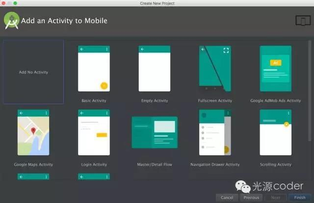The height and width of the screenshot is (203, 314).
Task: Click the Google AdMob Ads Activity label
Action: point(276,101)
